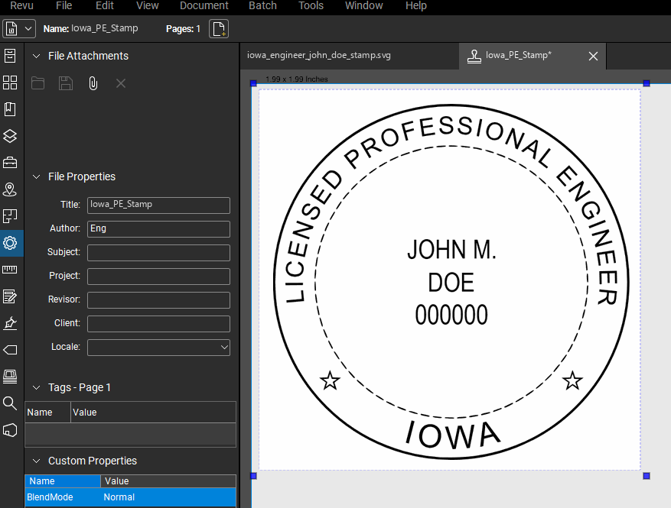Image resolution: width=671 pixels, height=508 pixels.
Task: Select the BlendMode property row
Action: coord(131,497)
